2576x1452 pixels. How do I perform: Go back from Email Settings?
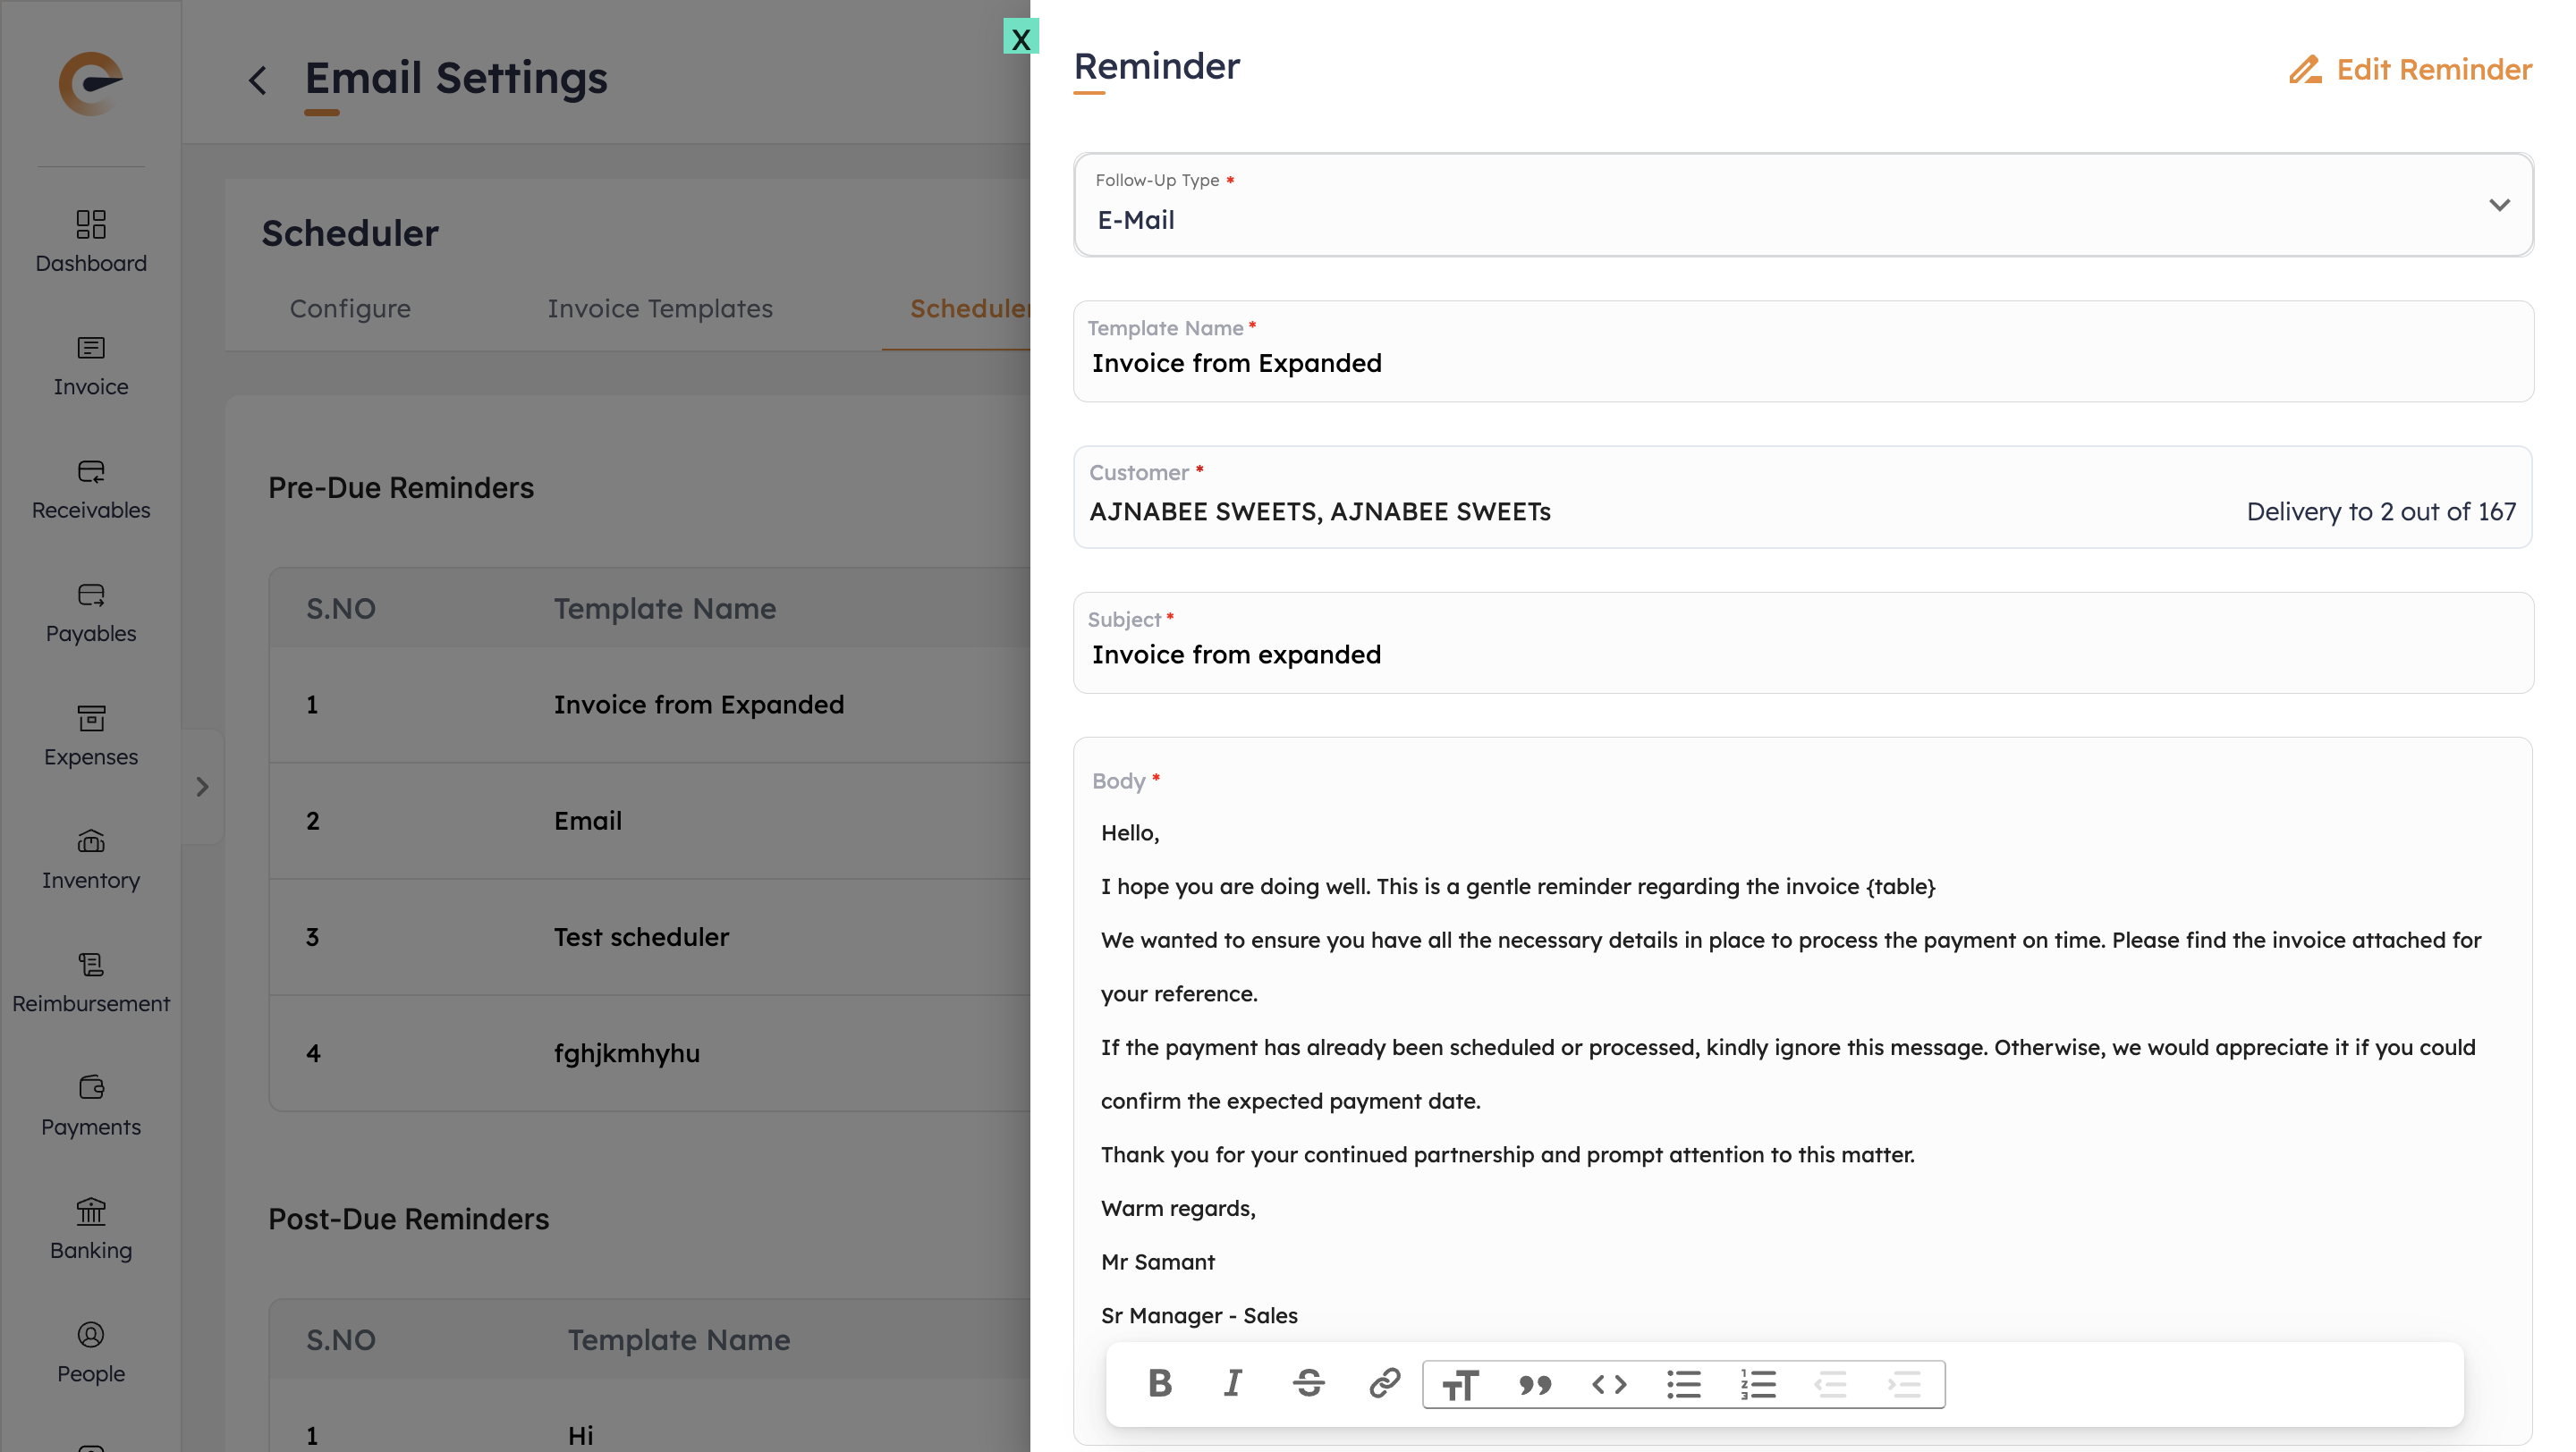coord(258,80)
